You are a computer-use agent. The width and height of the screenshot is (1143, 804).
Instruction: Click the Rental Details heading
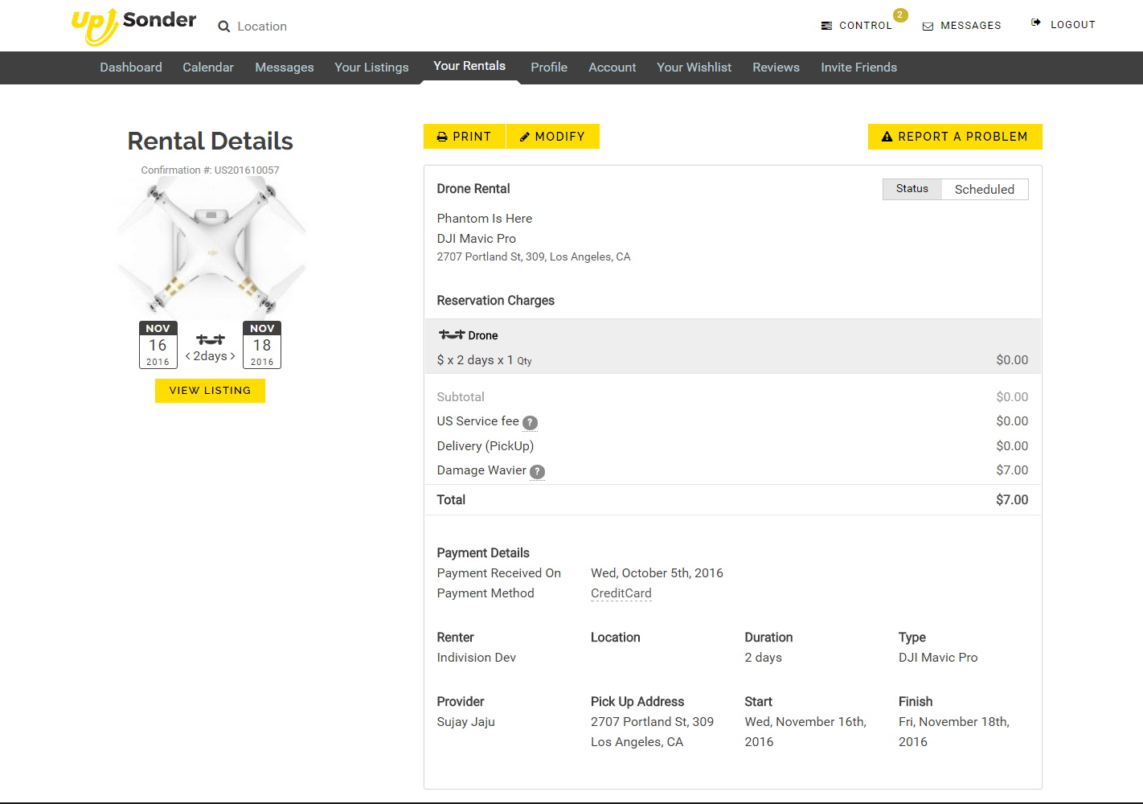(x=210, y=142)
